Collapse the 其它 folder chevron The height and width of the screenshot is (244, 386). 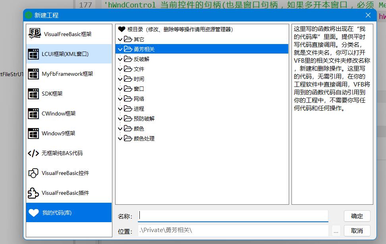coord(120,39)
